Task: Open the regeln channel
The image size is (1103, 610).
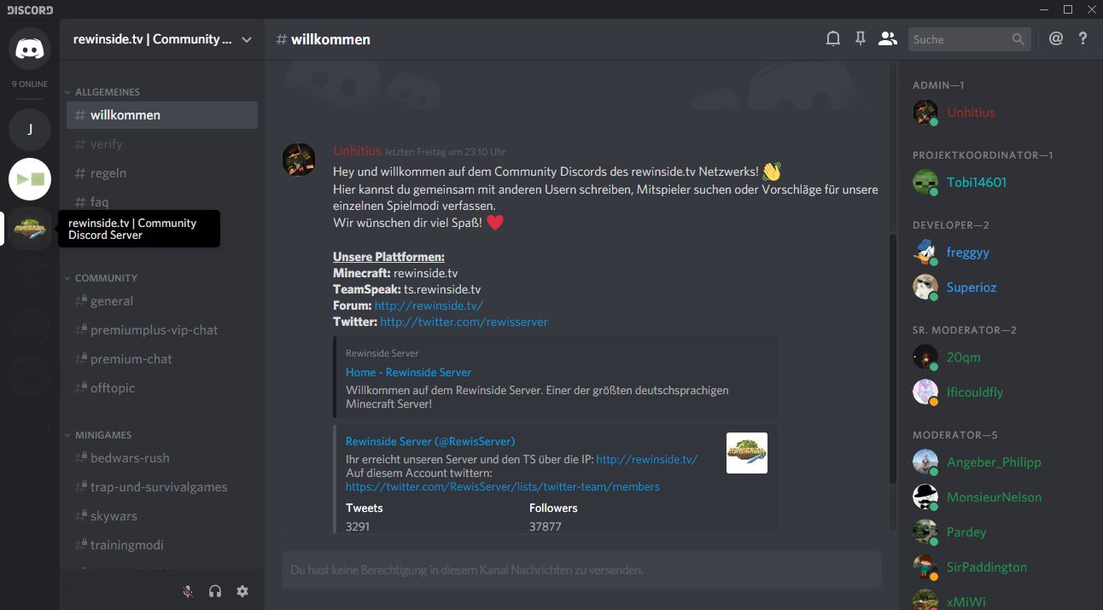Action: tap(162, 173)
